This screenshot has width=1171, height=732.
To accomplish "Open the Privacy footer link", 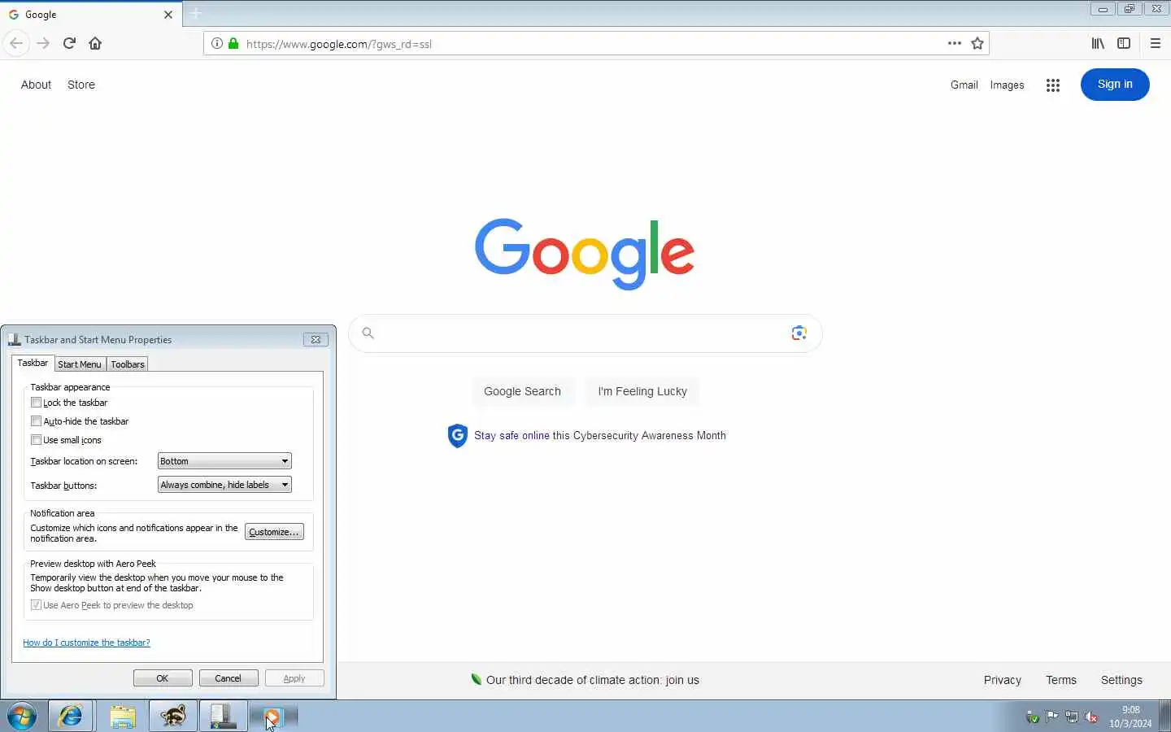I will coord(1002,680).
